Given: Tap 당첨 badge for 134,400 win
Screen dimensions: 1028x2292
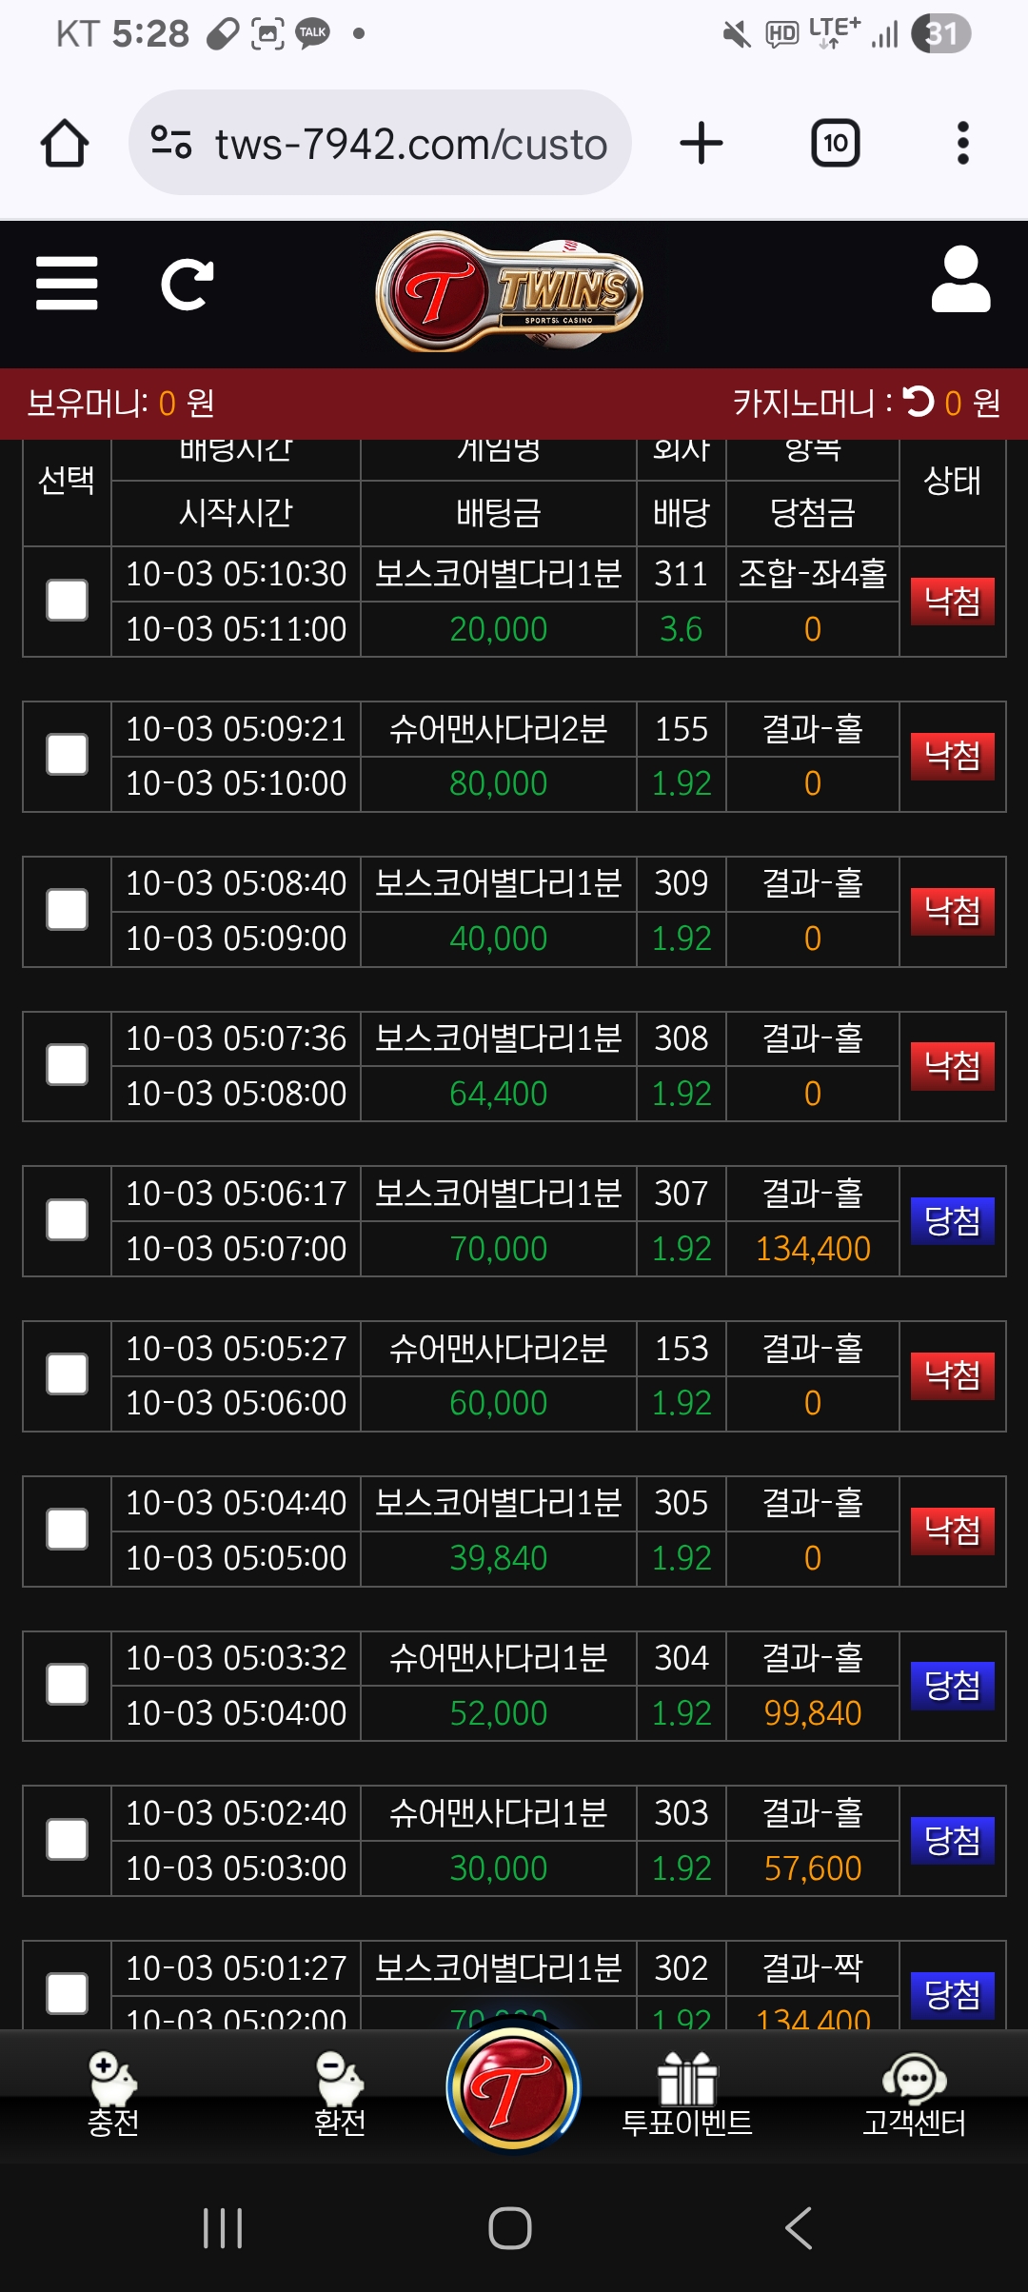Looking at the screenshot, I should click(x=952, y=1221).
